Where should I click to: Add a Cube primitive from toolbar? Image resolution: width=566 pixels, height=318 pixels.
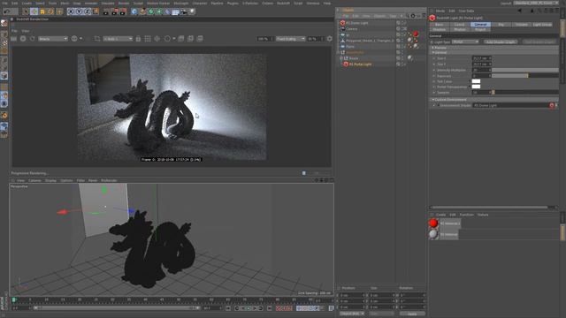pos(134,11)
